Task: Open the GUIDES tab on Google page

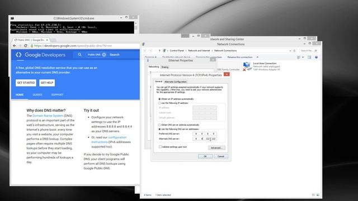Action: 37,95
